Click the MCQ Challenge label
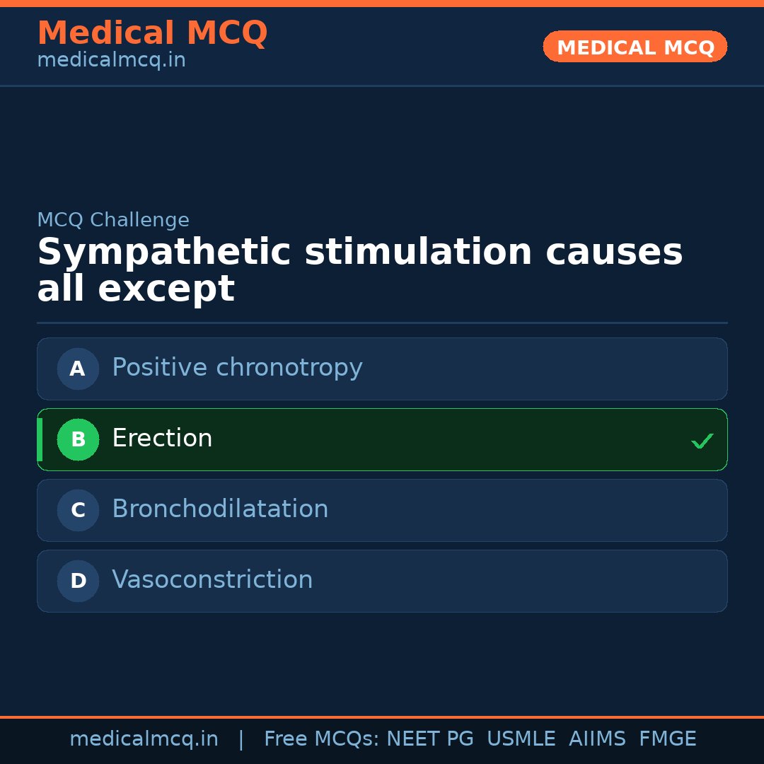This screenshot has height=764, width=764. coord(113,220)
